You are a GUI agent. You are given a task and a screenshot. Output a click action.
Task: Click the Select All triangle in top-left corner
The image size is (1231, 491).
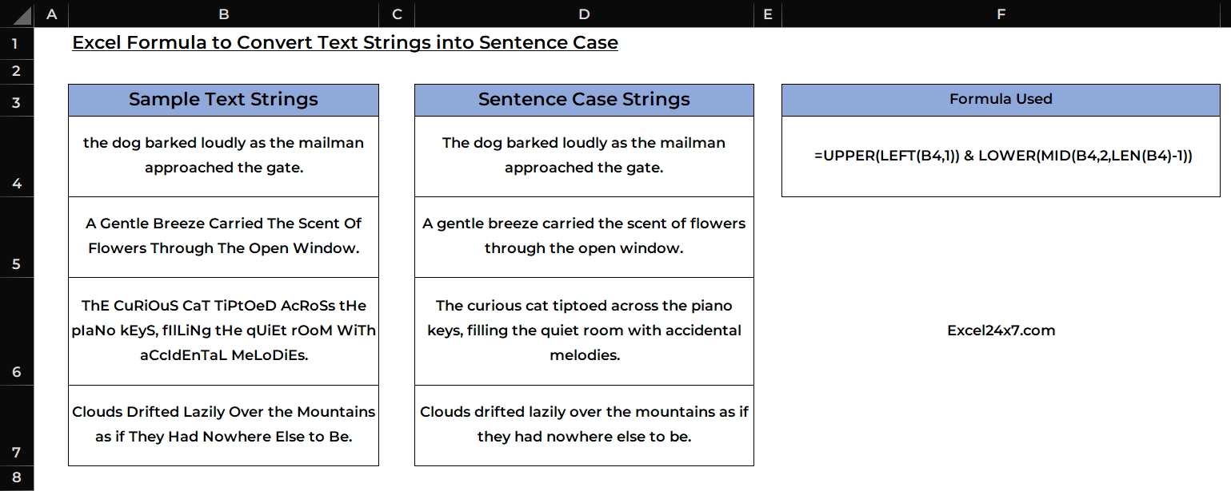point(16,14)
